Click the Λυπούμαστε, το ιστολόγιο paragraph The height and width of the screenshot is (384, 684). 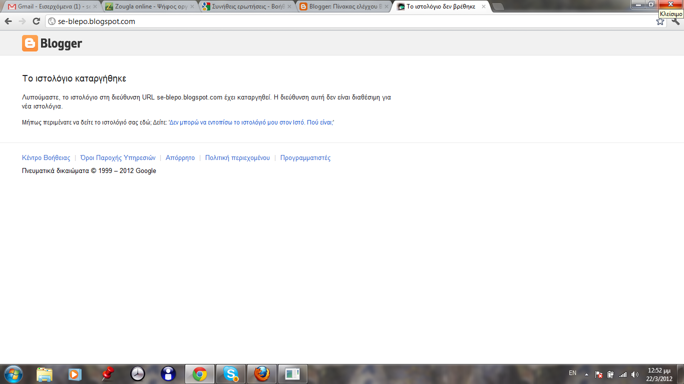coord(206,102)
